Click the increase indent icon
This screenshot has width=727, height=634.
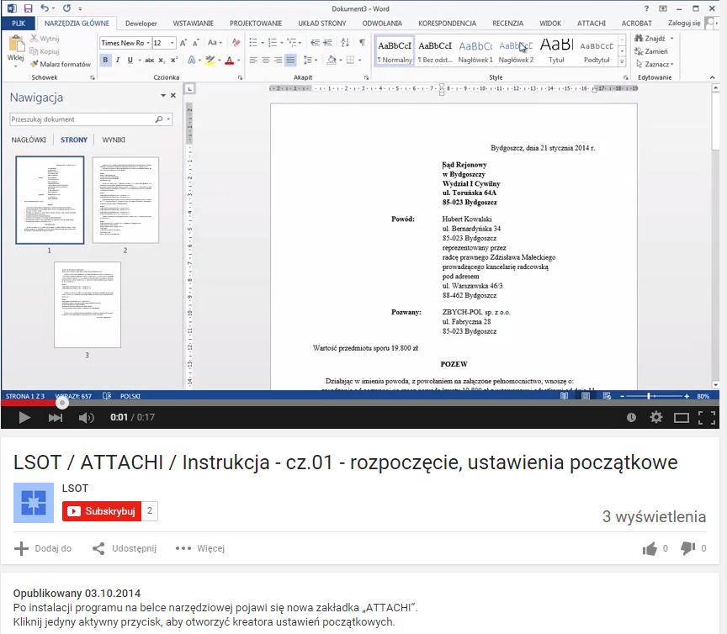click(328, 43)
